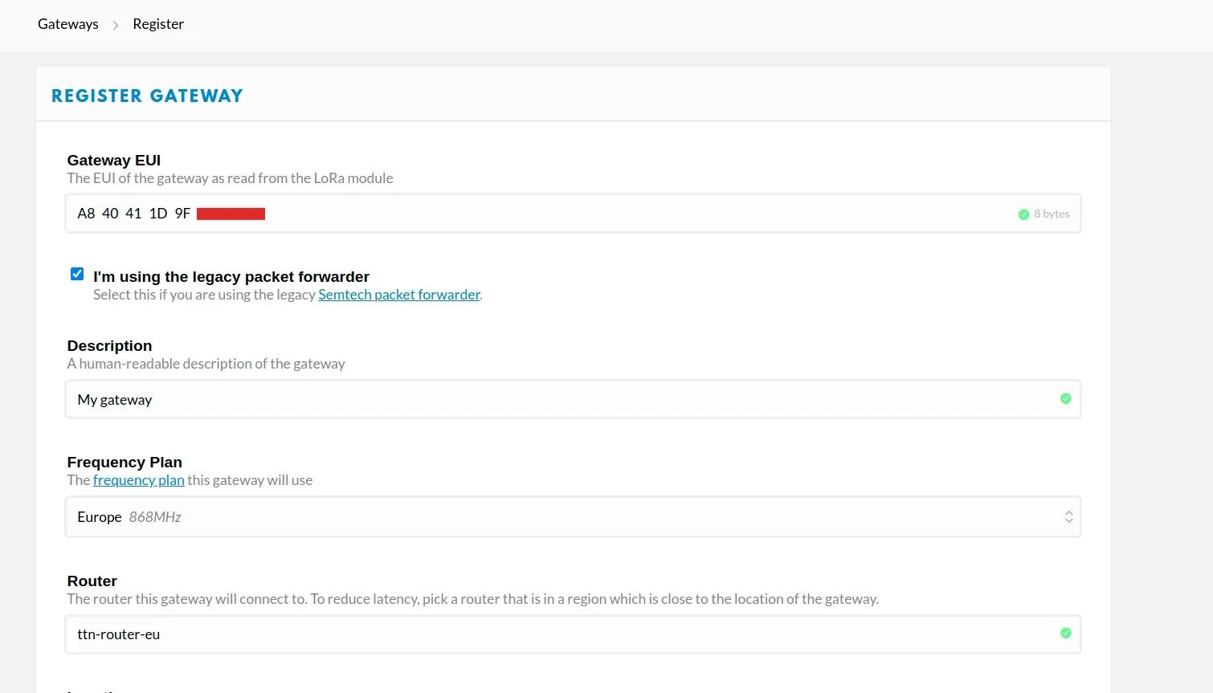The width and height of the screenshot is (1213, 693).
Task: Click the 'Frequency Plan' label
Action: click(x=125, y=462)
